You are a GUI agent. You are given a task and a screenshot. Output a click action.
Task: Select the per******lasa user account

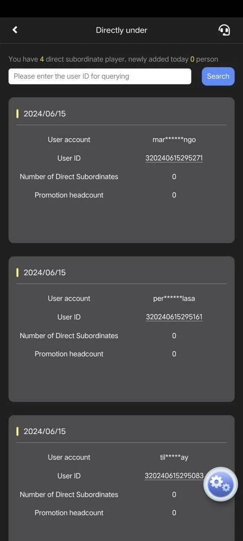pos(174,298)
